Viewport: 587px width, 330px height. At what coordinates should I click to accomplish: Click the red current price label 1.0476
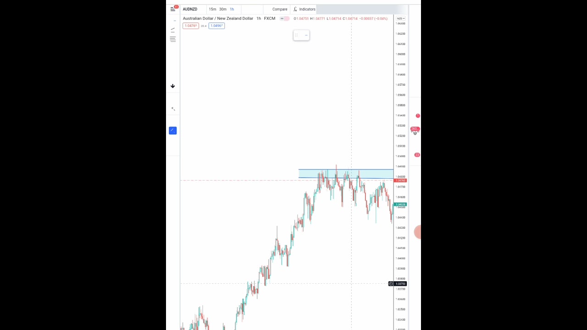(x=400, y=181)
